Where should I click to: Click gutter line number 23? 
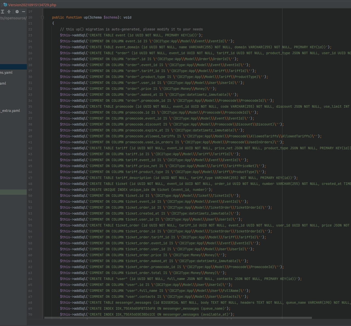[x=30, y=35]
